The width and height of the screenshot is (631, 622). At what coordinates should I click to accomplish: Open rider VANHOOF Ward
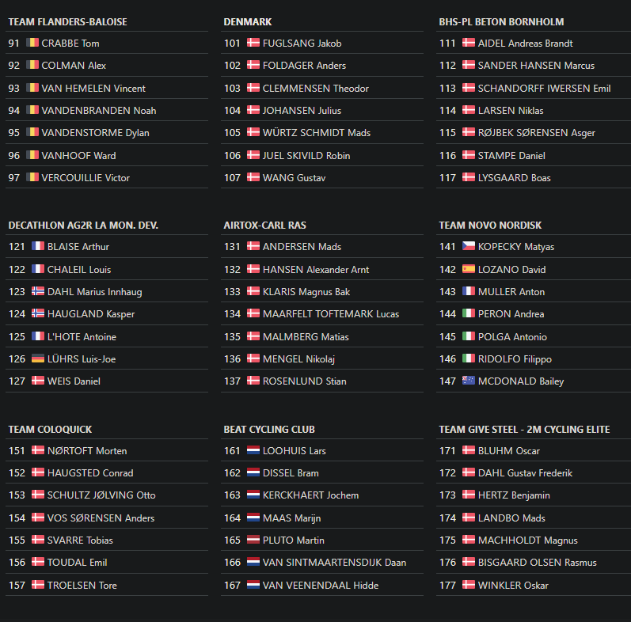click(78, 156)
